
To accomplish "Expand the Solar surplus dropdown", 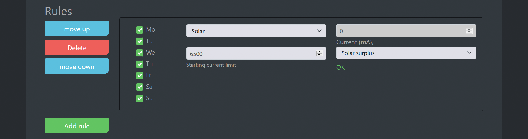I will (x=406, y=53).
